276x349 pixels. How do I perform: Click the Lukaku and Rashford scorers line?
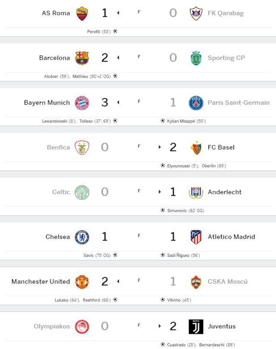(82, 300)
